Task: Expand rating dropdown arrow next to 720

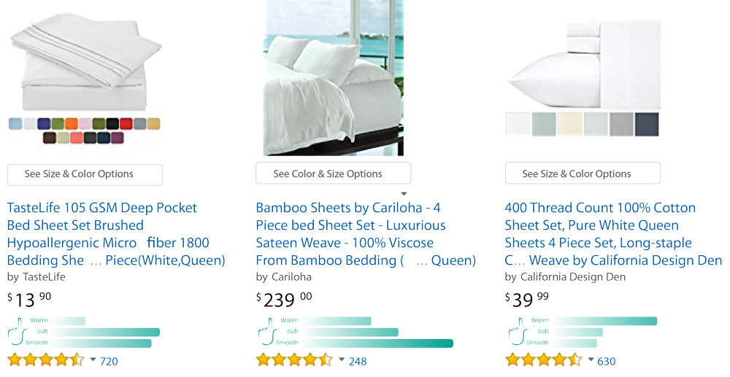Action: pos(93,360)
